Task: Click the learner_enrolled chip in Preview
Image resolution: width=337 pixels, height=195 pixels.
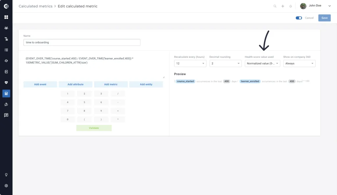Action: (250, 81)
